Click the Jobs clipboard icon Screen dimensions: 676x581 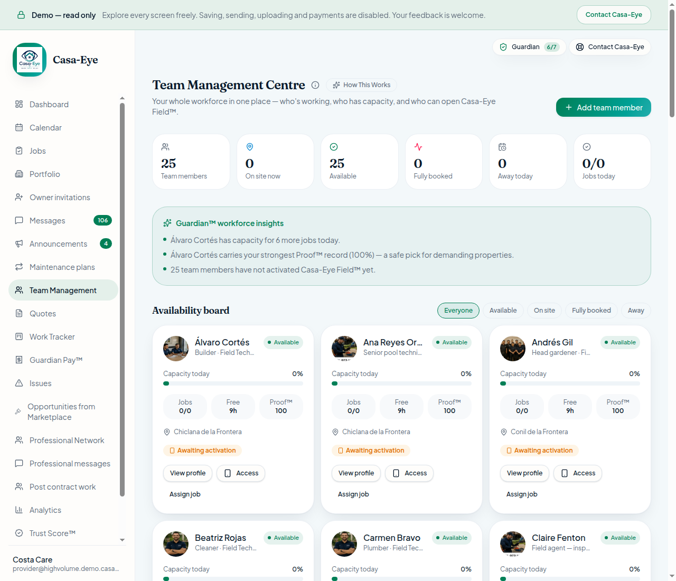(19, 151)
